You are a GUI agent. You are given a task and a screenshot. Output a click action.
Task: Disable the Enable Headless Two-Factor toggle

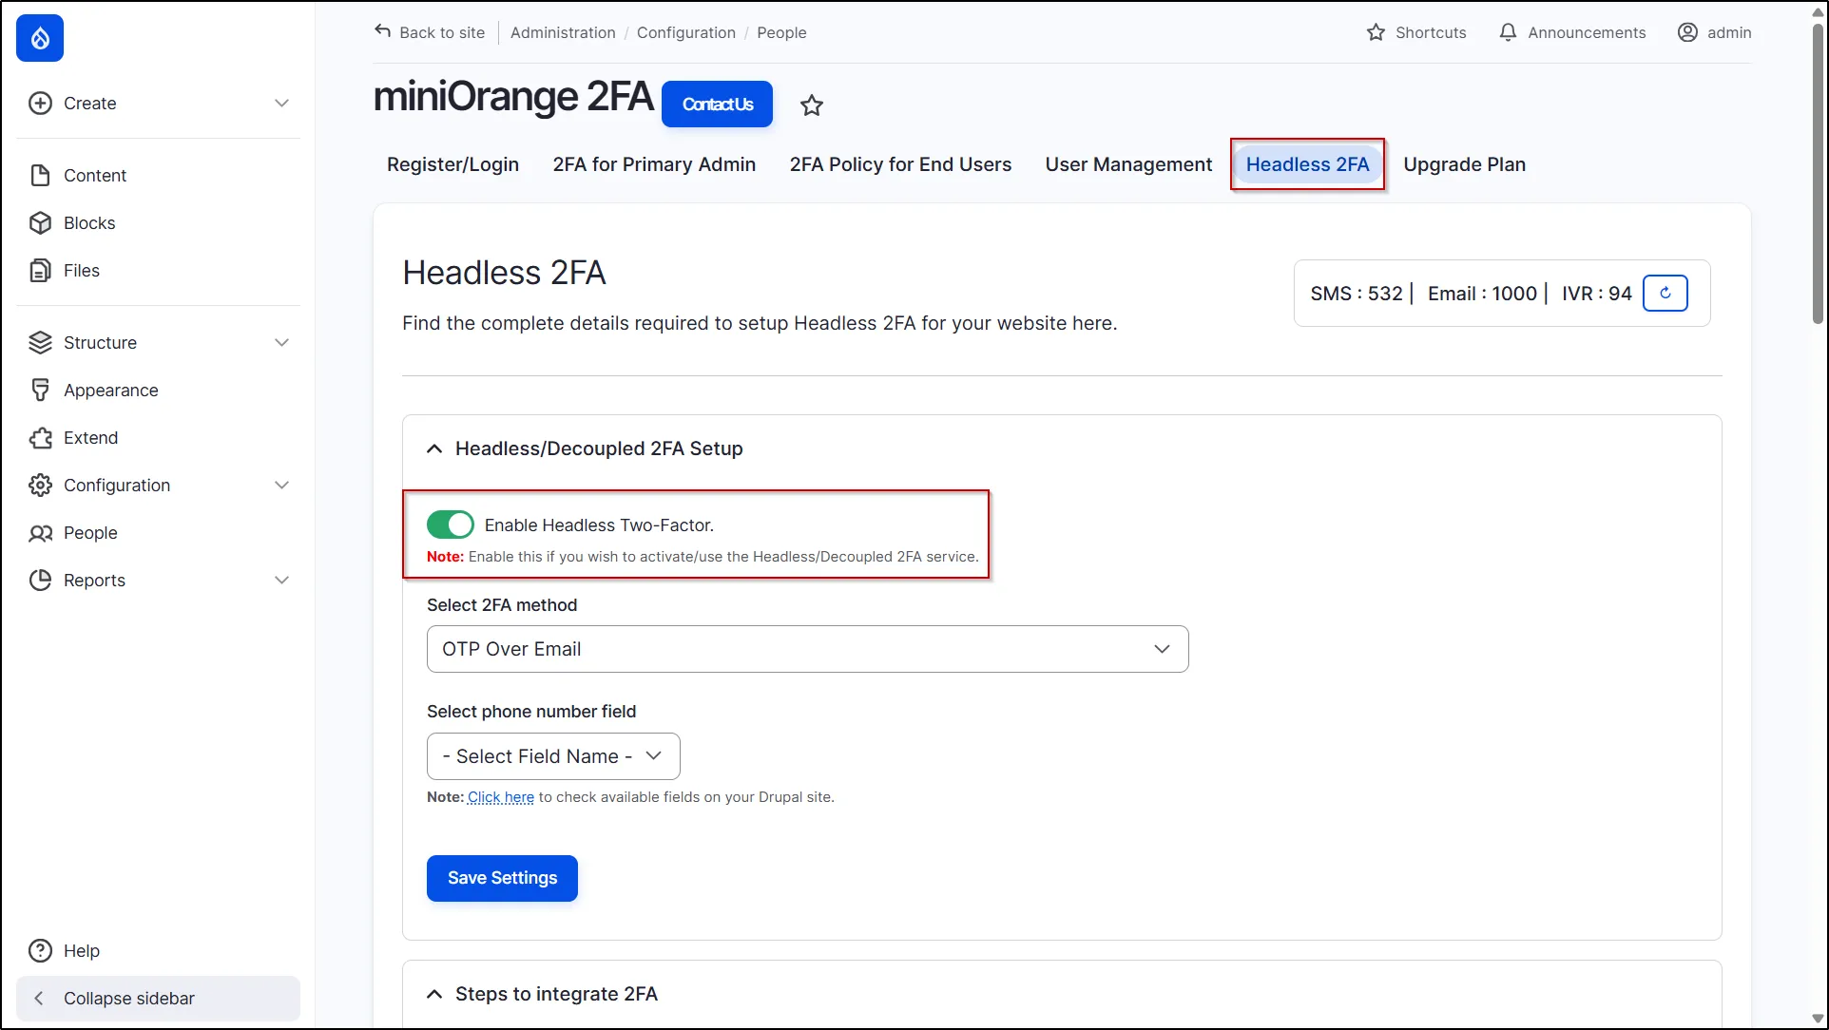point(450,525)
